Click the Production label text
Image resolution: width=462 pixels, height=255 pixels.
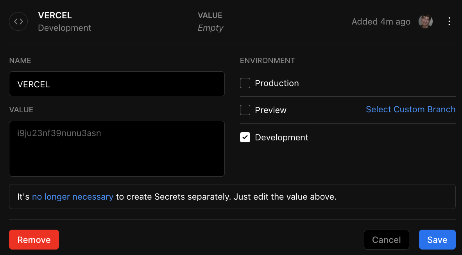click(x=277, y=83)
